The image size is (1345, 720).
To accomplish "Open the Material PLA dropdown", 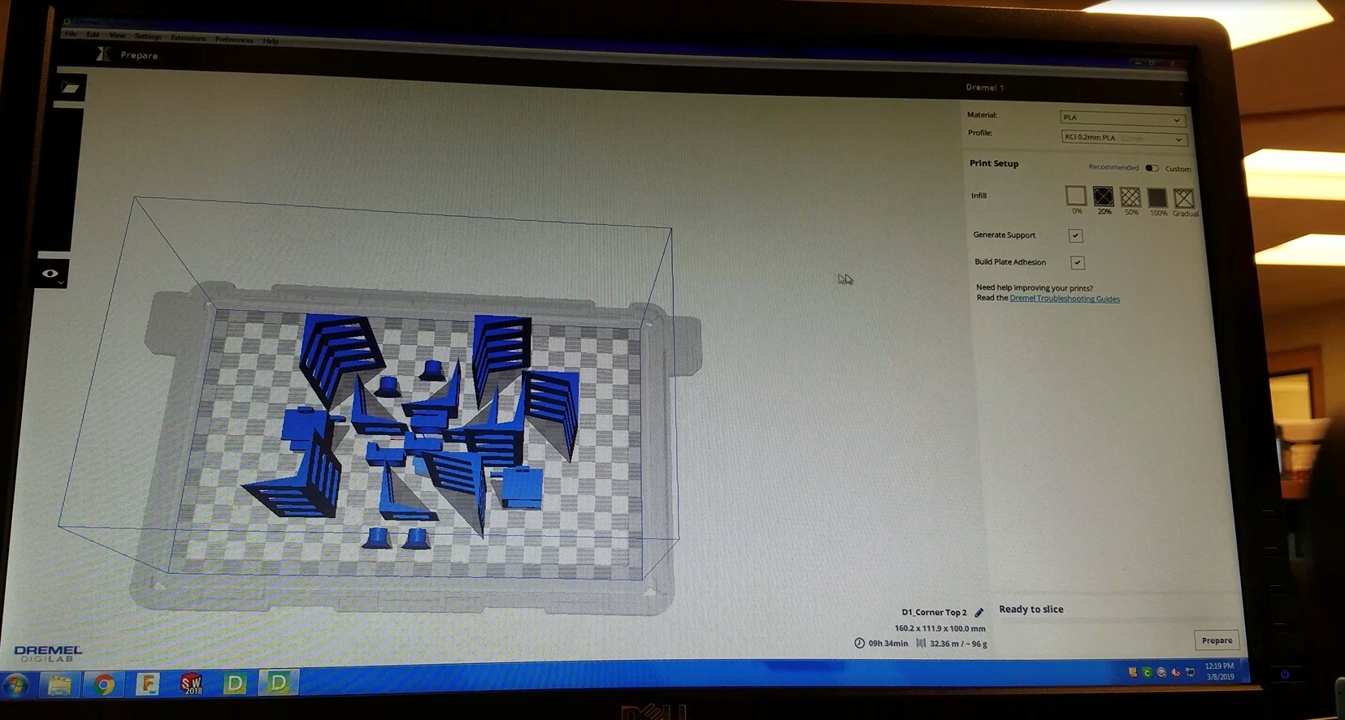I will click(1122, 119).
